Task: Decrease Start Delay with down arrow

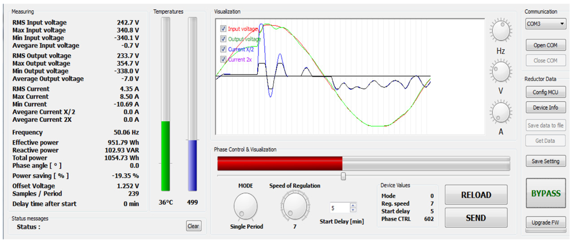Action: click(353, 210)
